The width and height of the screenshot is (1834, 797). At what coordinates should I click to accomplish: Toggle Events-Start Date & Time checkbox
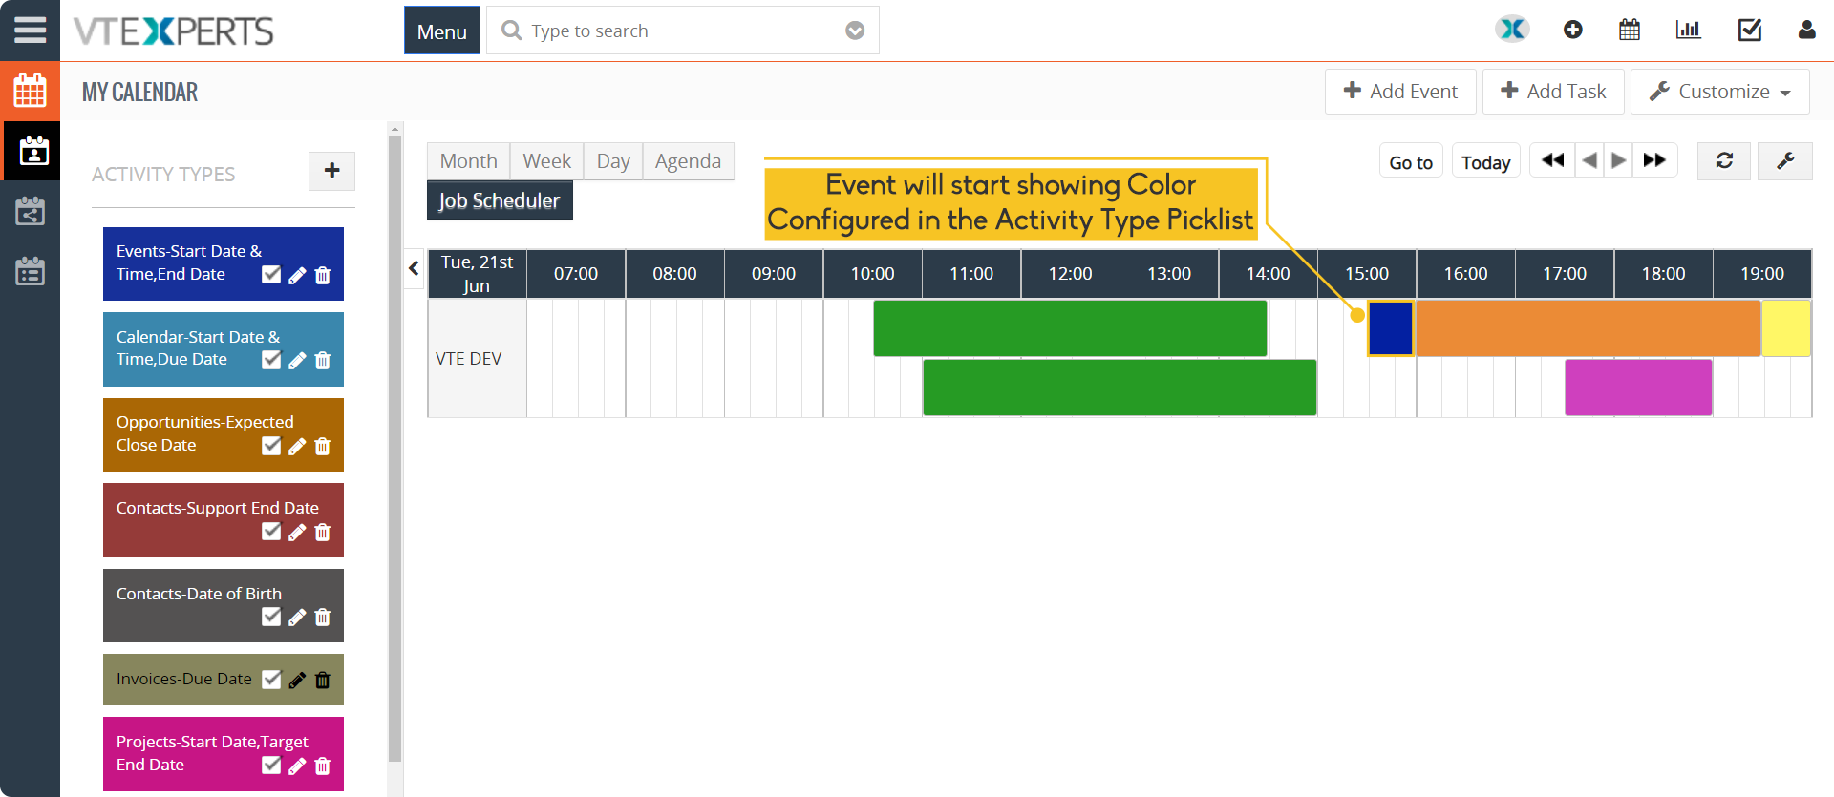[x=271, y=274]
